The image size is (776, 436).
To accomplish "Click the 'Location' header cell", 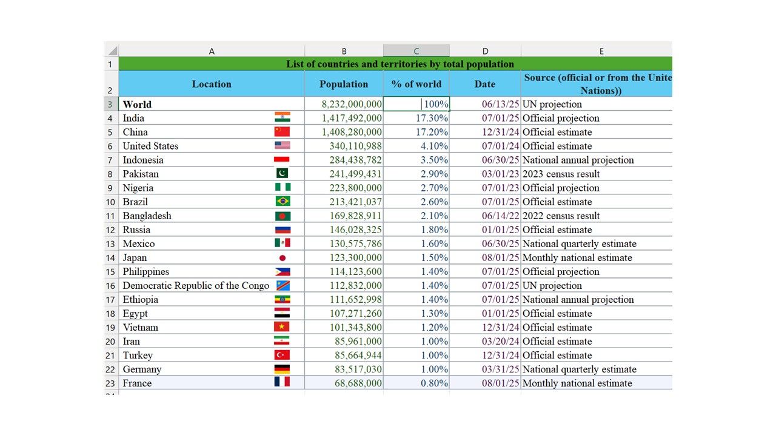I will coord(212,84).
